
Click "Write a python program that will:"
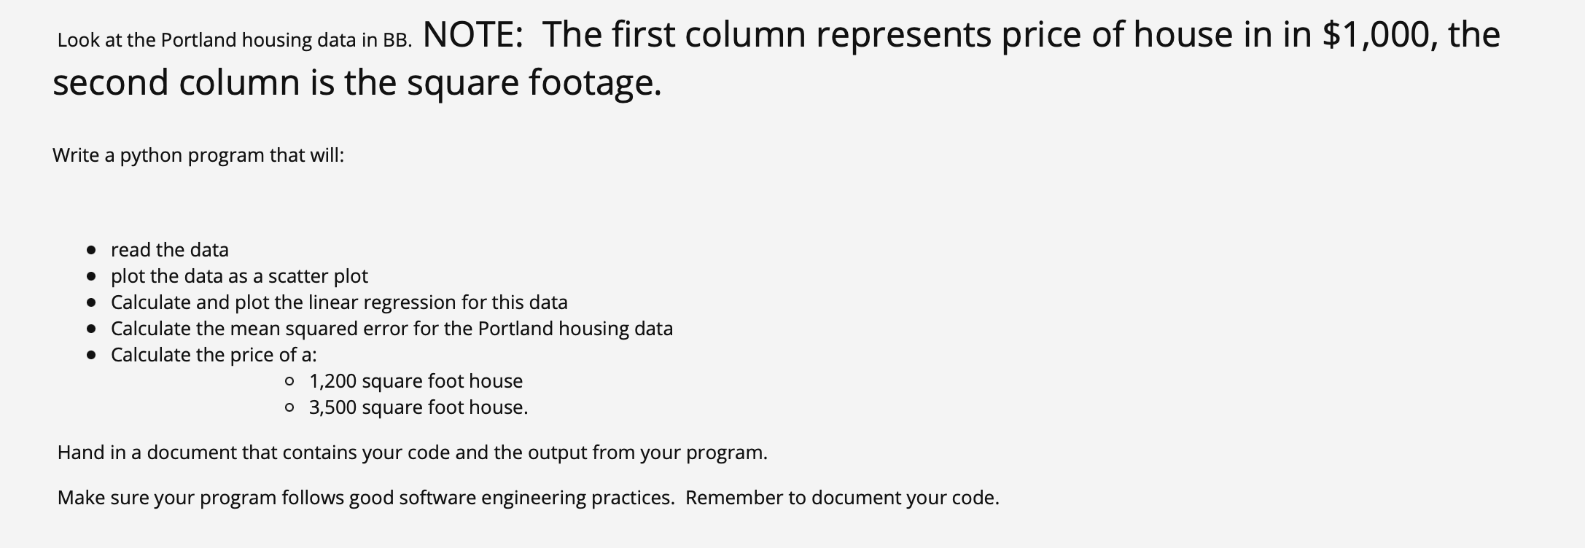(x=198, y=156)
